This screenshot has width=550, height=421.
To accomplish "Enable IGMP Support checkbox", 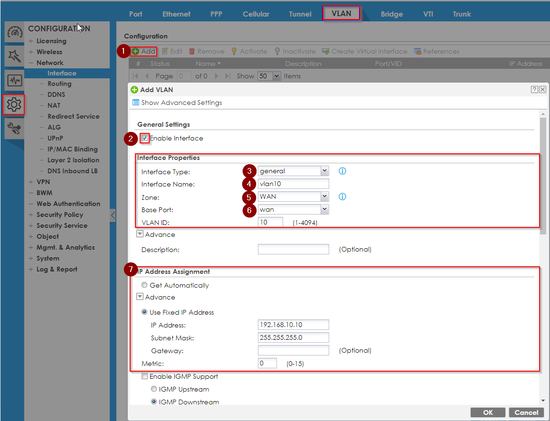I will click(144, 376).
